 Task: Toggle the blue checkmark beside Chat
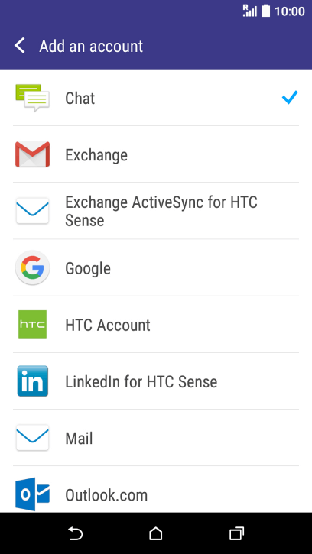pyautogui.click(x=290, y=98)
